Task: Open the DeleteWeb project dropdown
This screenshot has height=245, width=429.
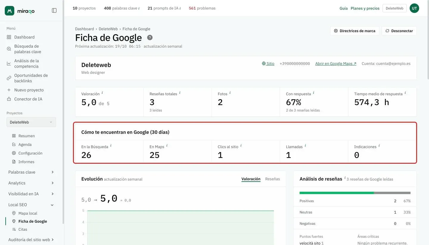Action: click(31, 122)
